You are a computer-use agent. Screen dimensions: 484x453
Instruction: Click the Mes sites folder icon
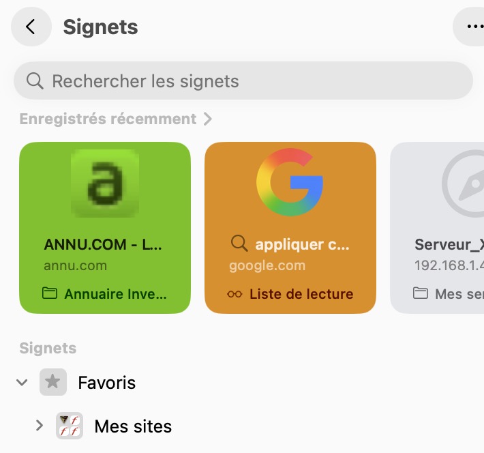[69, 427]
